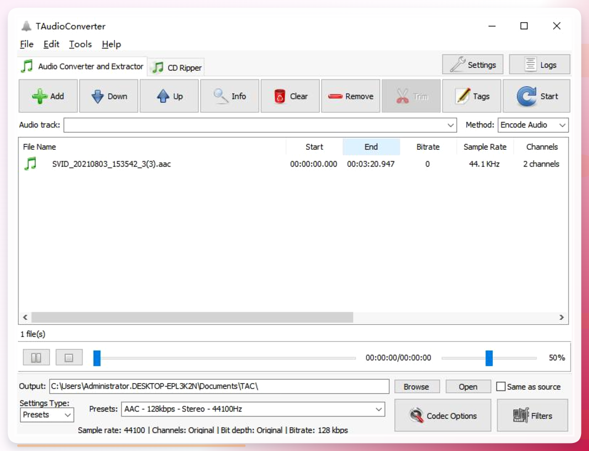Image resolution: width=589 pixels, height=451 pixels.
Task: Click the scroll right arrow of file list
Action: (x=561, y=317)
